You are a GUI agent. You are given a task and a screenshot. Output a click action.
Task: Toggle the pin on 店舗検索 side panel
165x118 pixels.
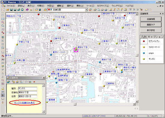coord(160,13)
